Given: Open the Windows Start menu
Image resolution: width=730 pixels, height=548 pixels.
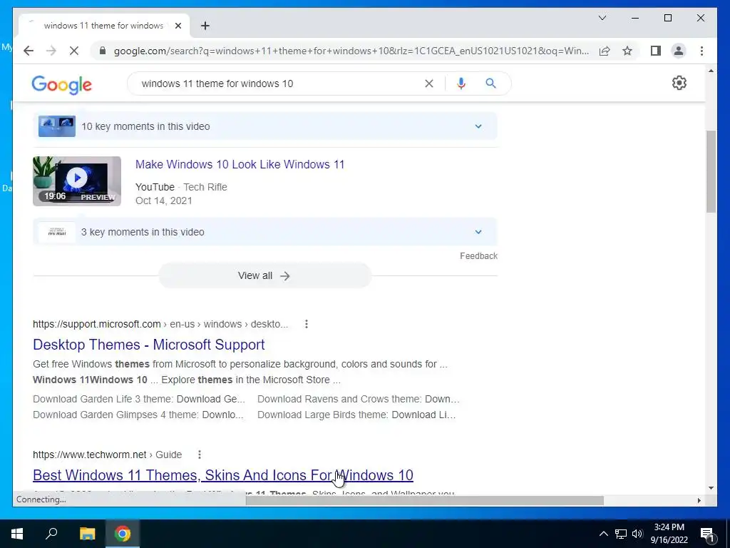Looking at the screenshot, I should [17, 534].
